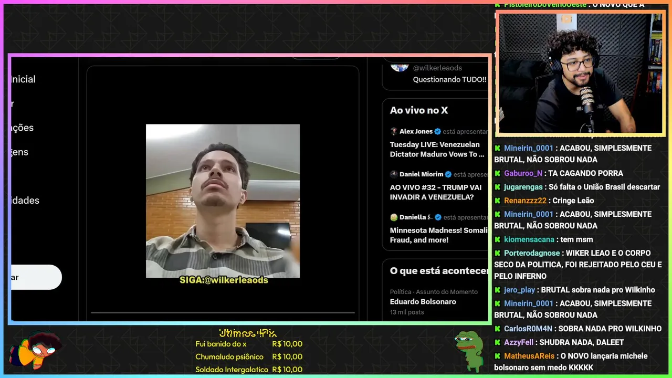Click Kick badge beside kiomensacana
Image resolution: width=672 pixels, height=378 pixels.
(498, 239)
